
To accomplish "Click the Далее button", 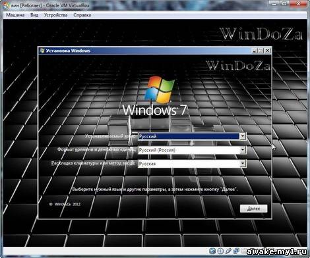I will tap(253, 209).
